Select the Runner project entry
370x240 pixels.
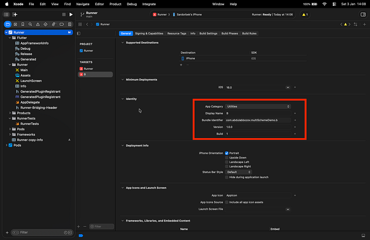pos(95,51)
